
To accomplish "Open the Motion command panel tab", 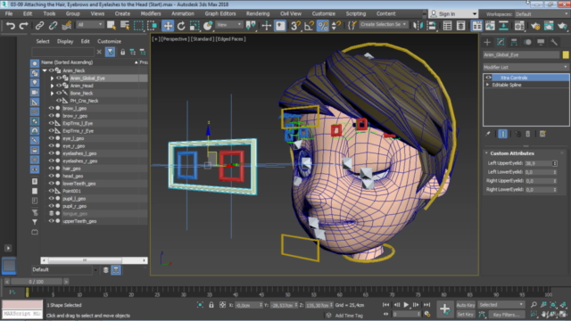I will [x=527, y=42].
